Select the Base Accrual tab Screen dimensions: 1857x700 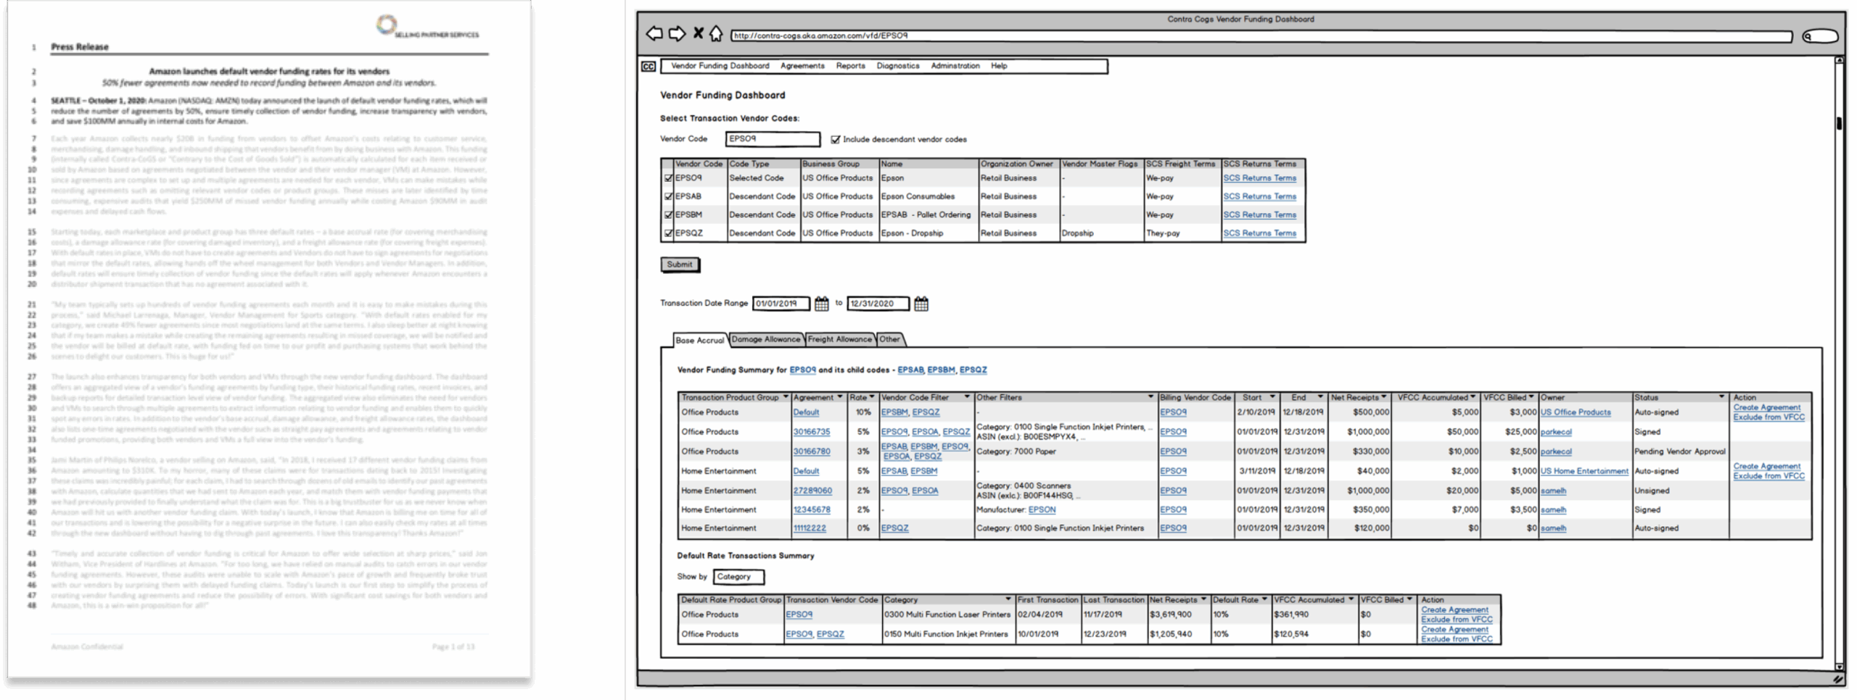coord(700,340)
